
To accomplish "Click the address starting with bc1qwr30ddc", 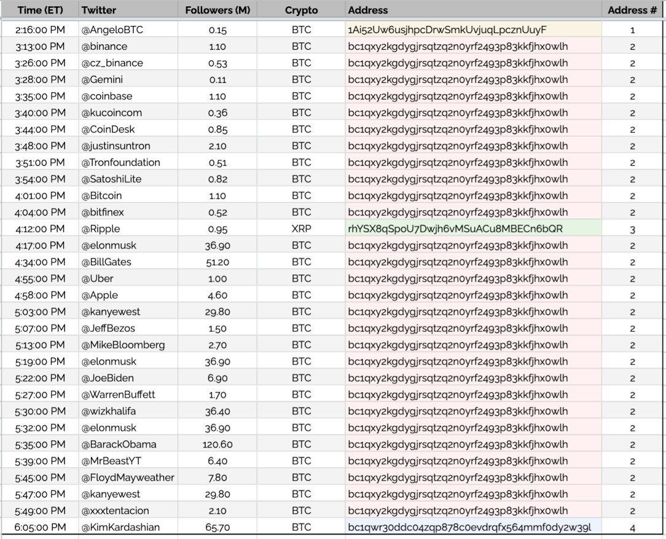I will pyautogui.click(x=474, y=527).
